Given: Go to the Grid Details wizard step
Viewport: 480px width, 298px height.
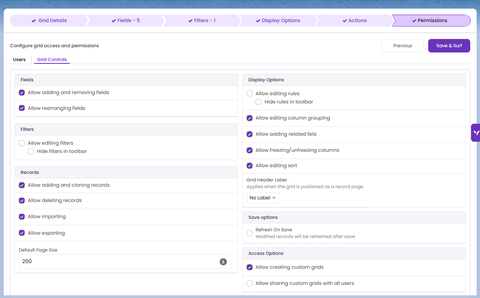Looking at the screenshot, I should click(49, 21).
